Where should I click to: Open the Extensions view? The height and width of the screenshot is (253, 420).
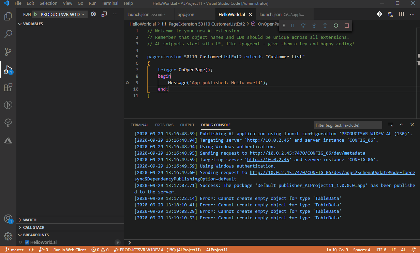tap(7, 87)
